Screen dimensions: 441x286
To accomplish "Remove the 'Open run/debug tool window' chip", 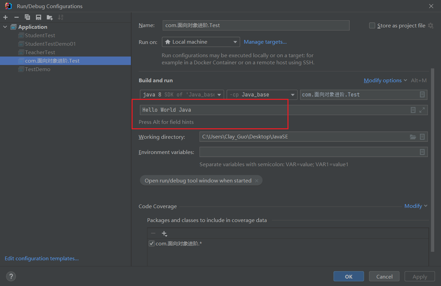I will (x=257, y=181).
